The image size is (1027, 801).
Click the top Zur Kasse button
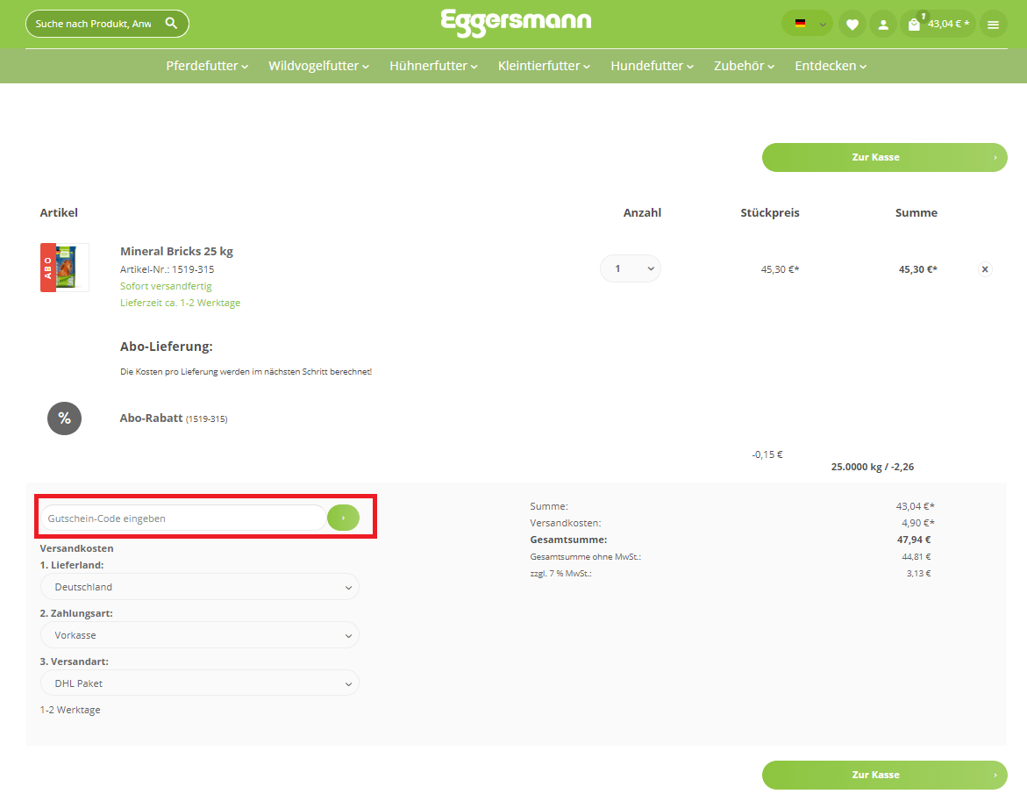[884, 157]
